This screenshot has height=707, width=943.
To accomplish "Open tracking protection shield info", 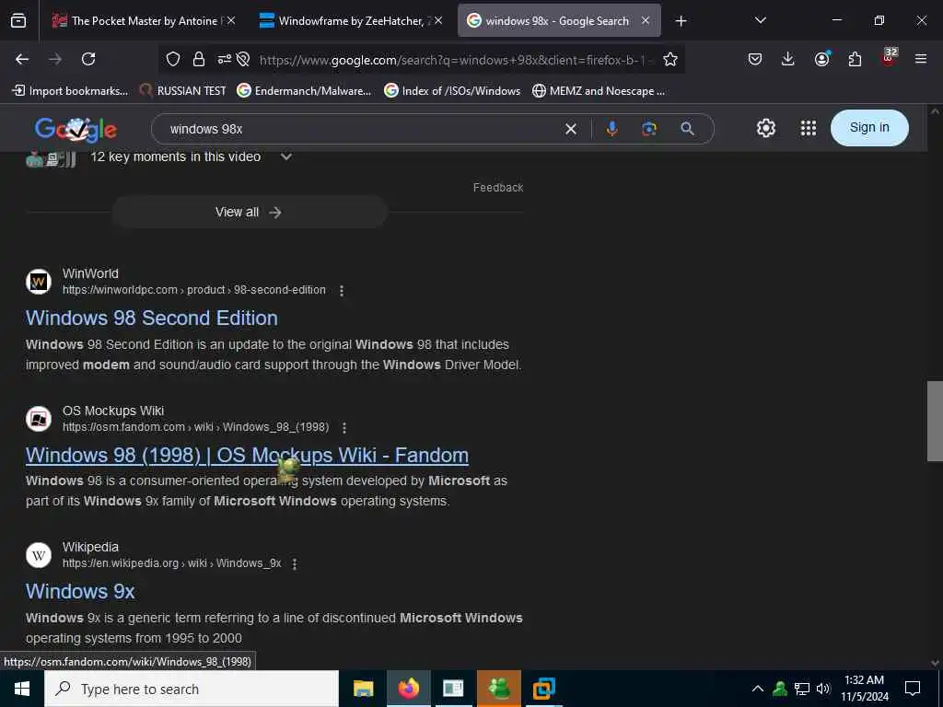I will (173, 59).
